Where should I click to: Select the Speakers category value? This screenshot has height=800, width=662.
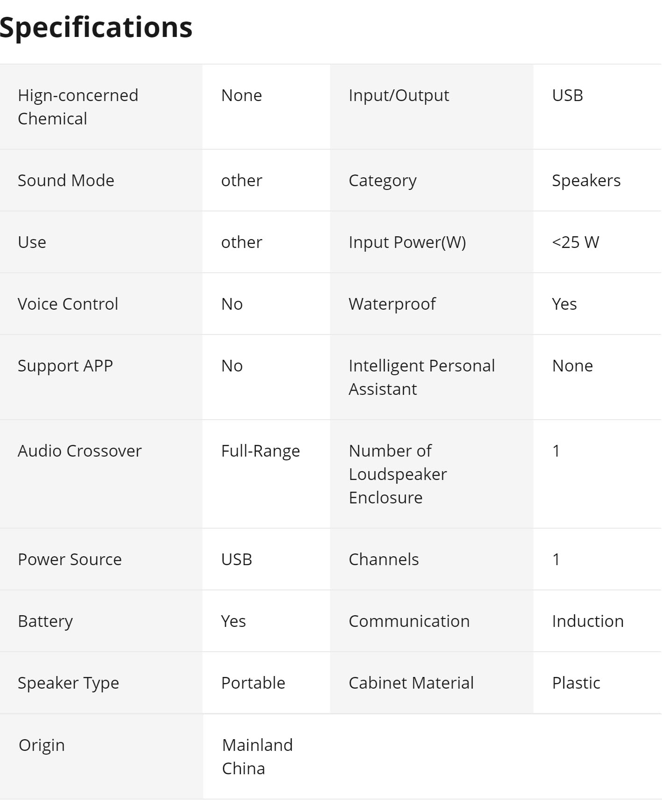tap(586, 181)
